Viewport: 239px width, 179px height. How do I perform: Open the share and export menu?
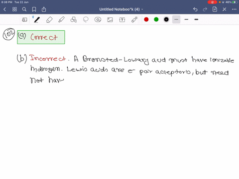pyautogui.click(x=44, y=9)
